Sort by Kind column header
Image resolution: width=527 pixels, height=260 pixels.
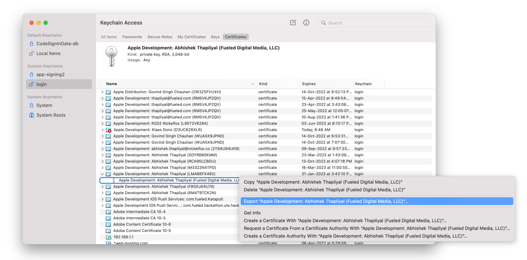pyautogui.click(x=278, y=84)
